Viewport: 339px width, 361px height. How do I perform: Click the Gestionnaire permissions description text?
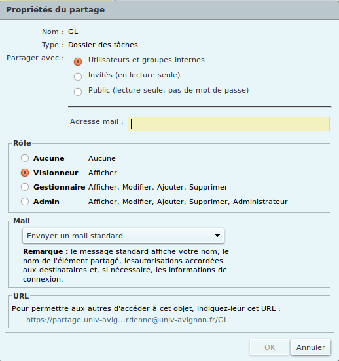[x=158, y=187]
